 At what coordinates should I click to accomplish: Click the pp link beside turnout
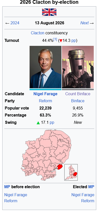pyautogui.click(x=74, y=41)
